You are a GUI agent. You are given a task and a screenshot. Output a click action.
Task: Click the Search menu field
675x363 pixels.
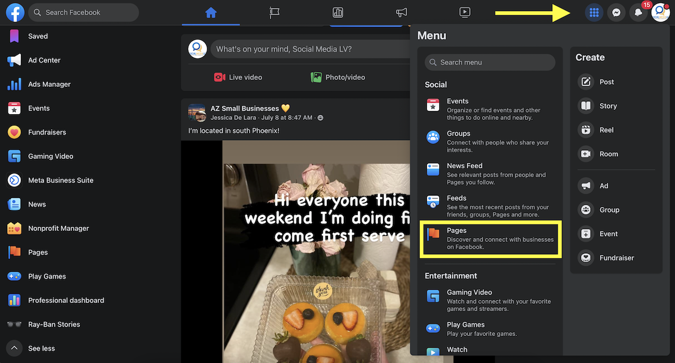coord(490,62)
